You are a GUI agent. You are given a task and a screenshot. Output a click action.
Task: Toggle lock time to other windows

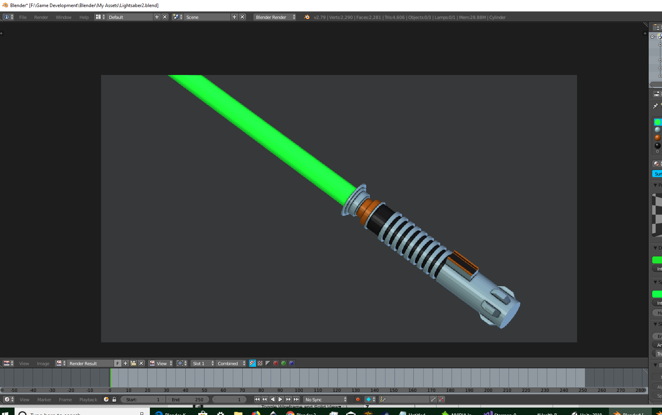tap(114, 399)
